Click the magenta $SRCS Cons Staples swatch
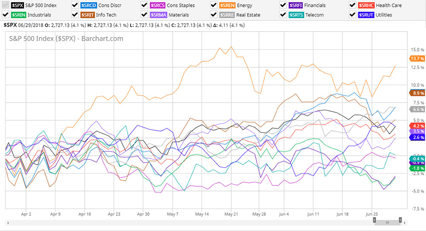The height and width of the screenshot is (231, 426). (157, 5)
